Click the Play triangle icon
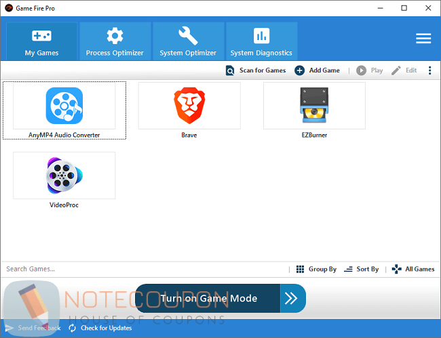Image resolution: width=441 pixels, height=338 pixels. [x=361, y=70]
